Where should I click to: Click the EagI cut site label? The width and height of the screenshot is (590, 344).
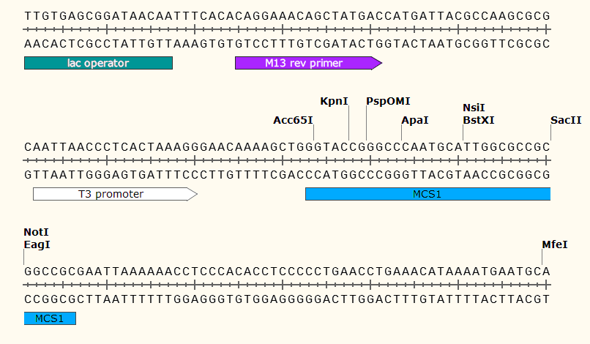click(37, 244)
